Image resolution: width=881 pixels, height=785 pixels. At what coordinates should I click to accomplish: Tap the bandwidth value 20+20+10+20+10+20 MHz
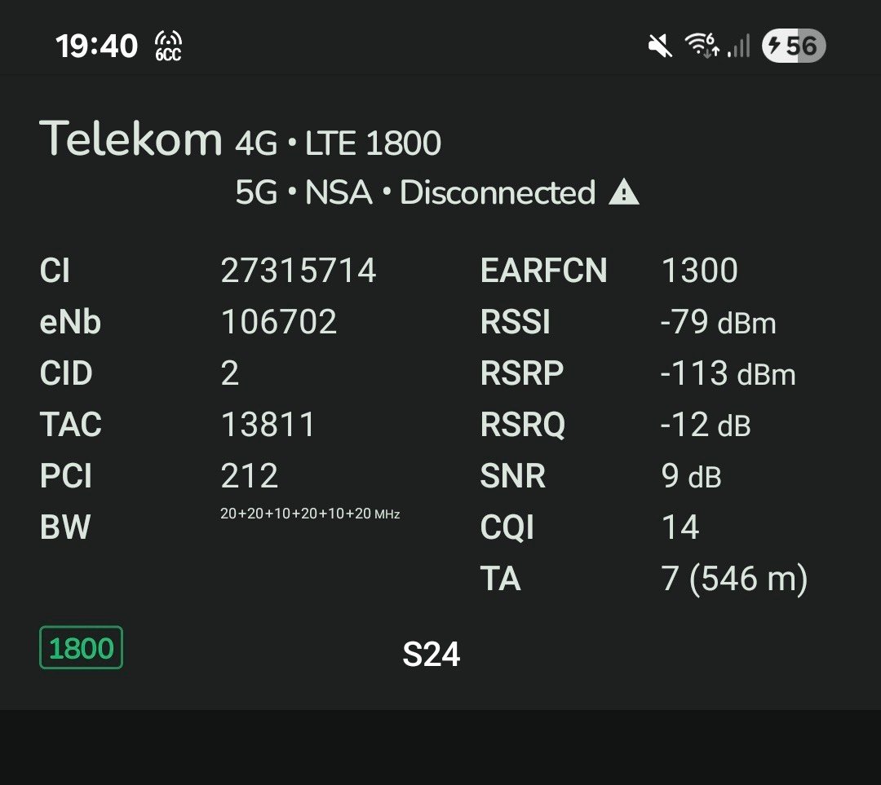310,514
